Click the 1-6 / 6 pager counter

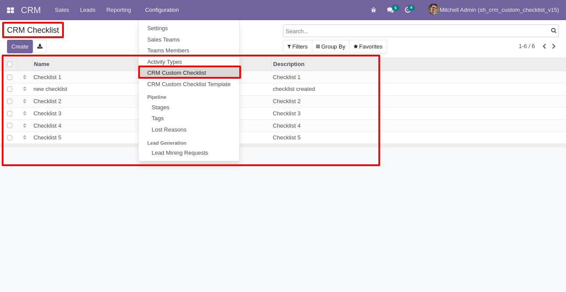pos(527,46)
